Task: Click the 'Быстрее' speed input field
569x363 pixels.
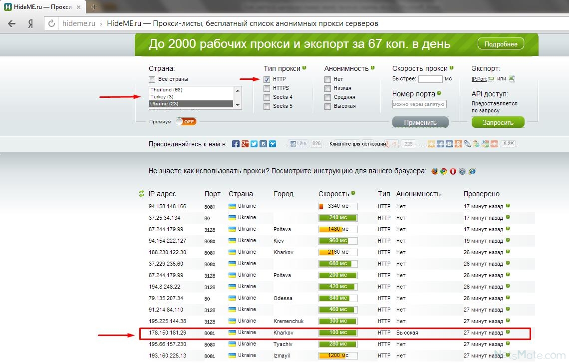Action: pyautogui.click(x=430, y=79)
